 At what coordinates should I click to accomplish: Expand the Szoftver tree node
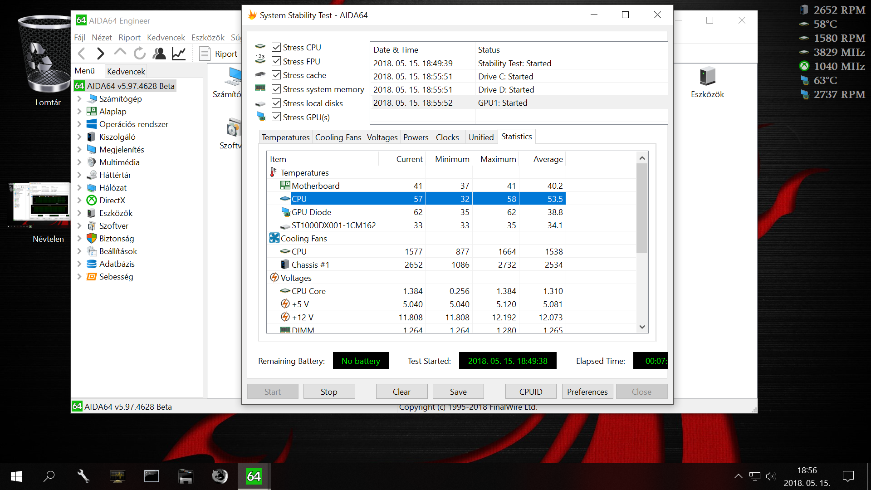79,225
